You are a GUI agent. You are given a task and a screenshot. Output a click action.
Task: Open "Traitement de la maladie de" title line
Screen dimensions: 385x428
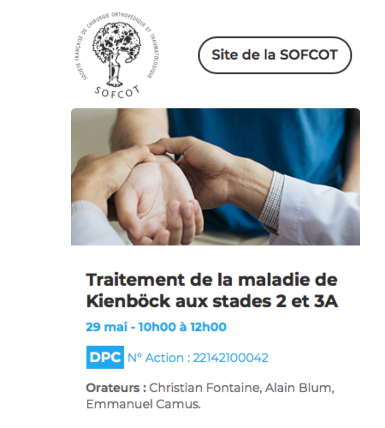[x=212, y=280]
